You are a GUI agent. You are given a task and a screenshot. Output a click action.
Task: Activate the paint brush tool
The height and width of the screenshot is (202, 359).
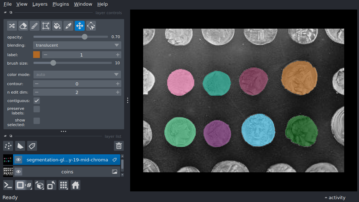34,26
